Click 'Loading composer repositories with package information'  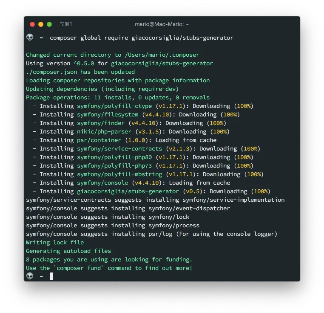pyautogui.click(x=118, y=81)
